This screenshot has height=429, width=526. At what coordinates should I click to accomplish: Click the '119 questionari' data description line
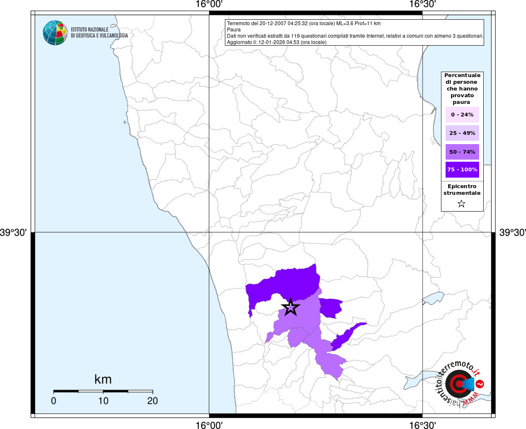pos(355,36)
